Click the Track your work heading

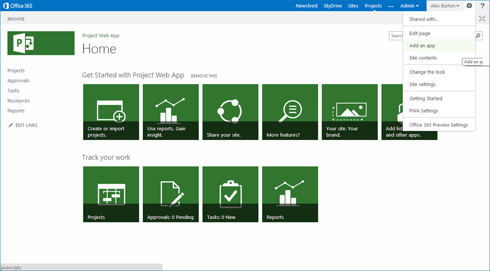(x=106, y=157)
